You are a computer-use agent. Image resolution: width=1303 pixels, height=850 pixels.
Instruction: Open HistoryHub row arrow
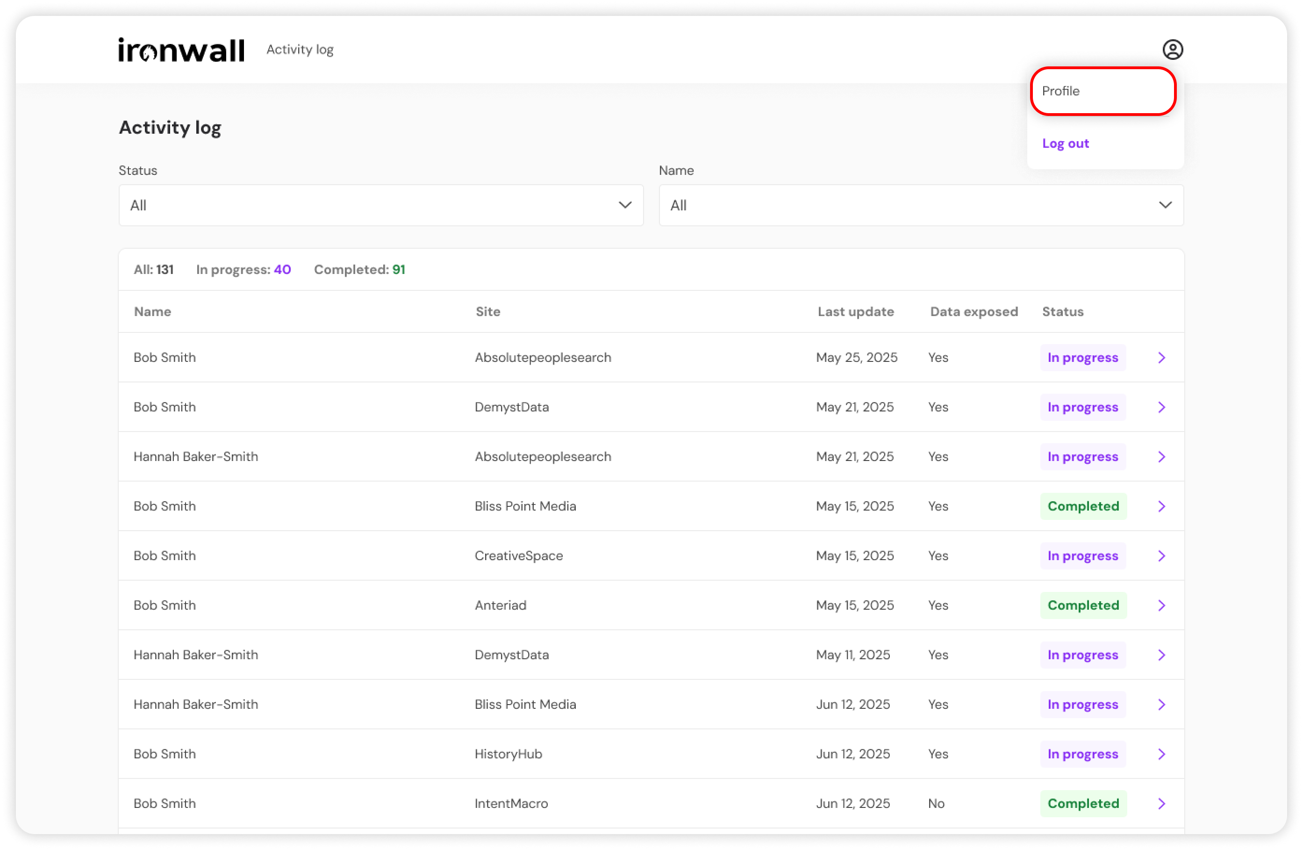(x=1162, y=754)
